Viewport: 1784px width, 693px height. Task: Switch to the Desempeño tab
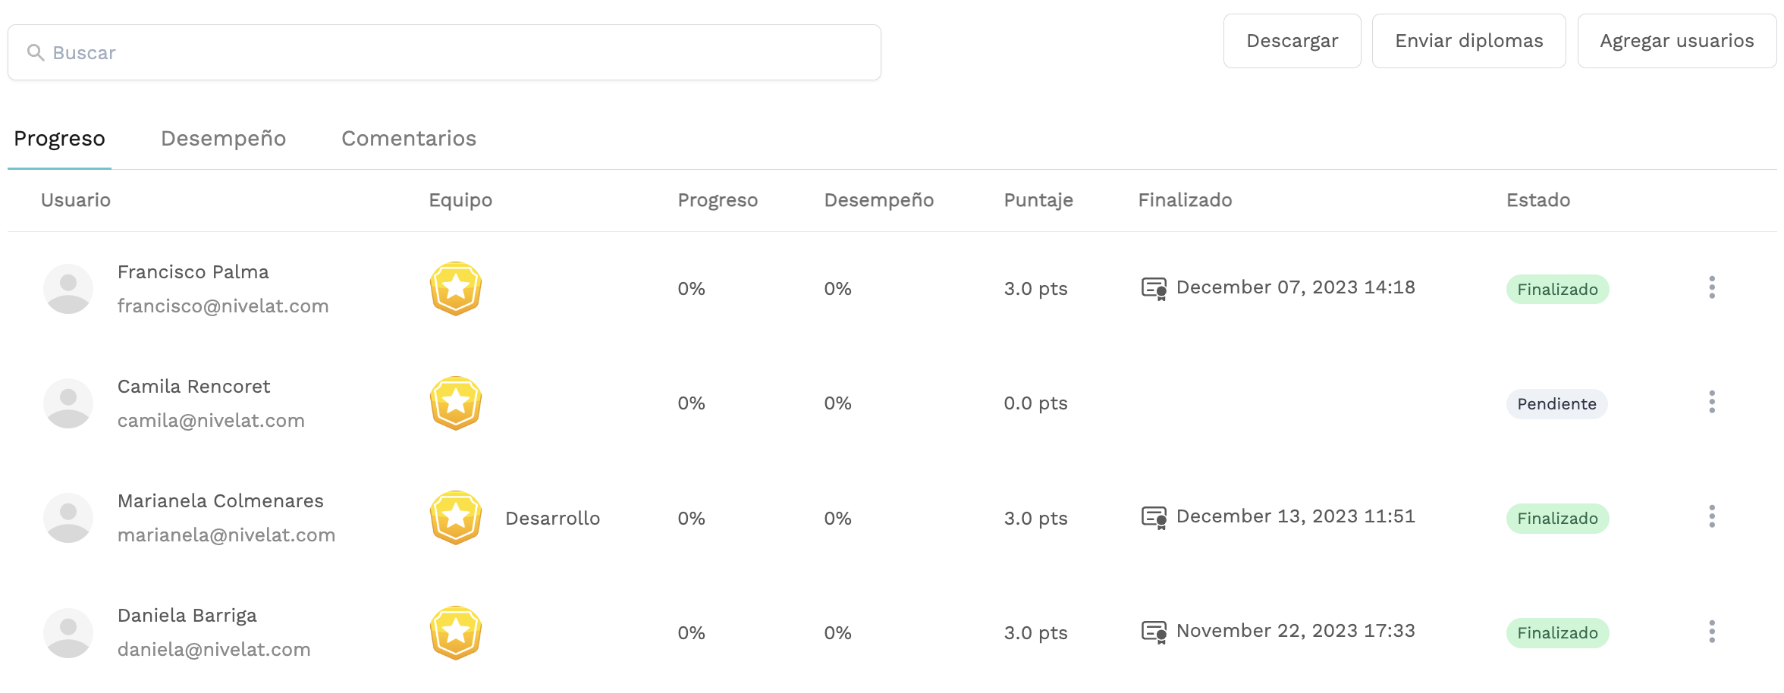coord(223,139)
